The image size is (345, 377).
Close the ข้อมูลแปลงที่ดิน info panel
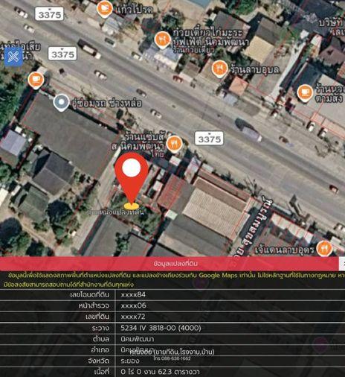[342, 264]
